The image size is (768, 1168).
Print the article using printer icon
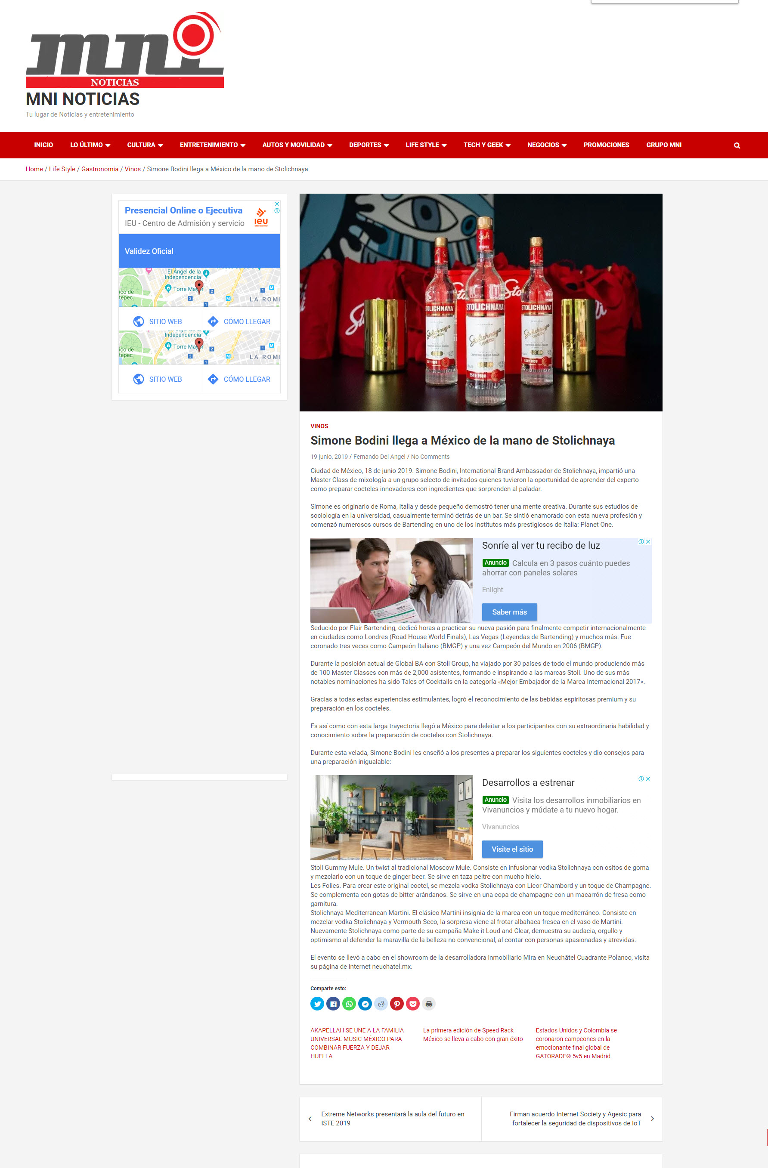[429, 1004]
